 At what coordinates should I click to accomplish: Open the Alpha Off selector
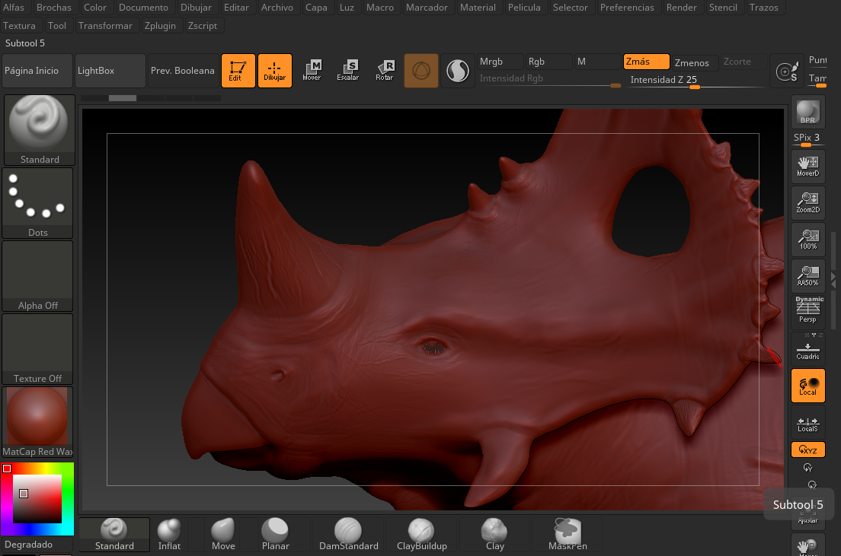pos(37,276)
